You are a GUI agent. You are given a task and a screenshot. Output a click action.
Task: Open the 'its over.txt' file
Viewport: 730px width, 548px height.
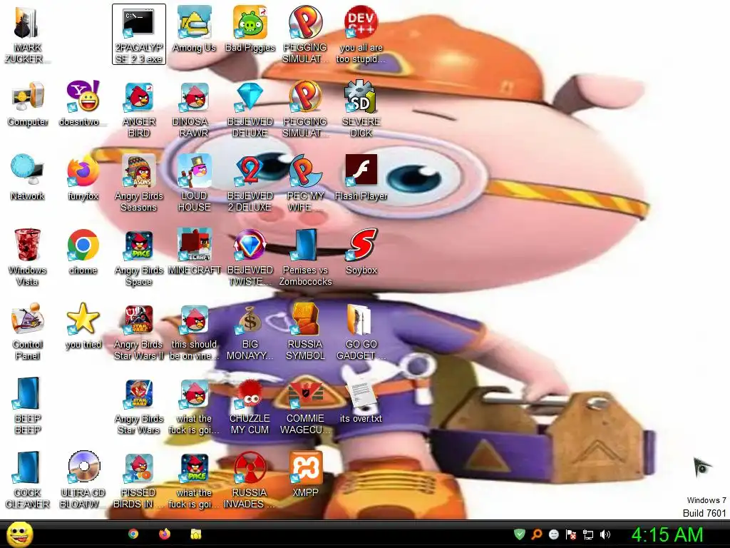[x=361, y=400]
